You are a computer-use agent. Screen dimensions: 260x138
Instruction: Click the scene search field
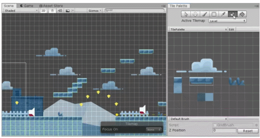(134, 10)
